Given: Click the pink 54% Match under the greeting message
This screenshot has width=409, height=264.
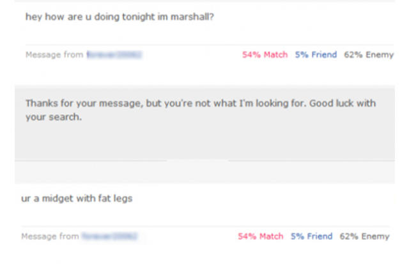Looking at the screenshot, I should (x=265, y=55).
